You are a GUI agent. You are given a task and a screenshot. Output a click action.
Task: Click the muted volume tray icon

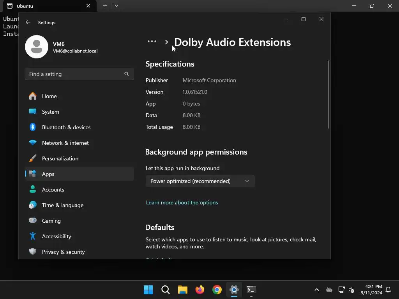tap(351, 290)
